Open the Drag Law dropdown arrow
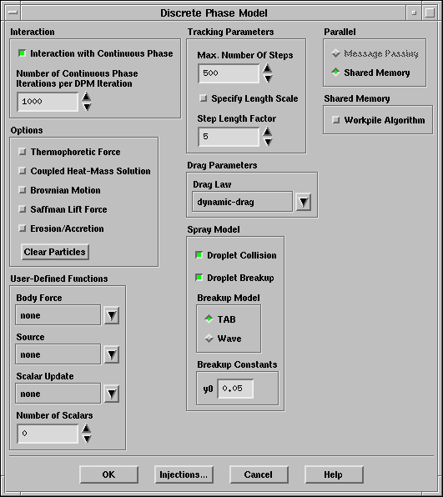This screenshot has width=443, height=497. tap(304, 202)
